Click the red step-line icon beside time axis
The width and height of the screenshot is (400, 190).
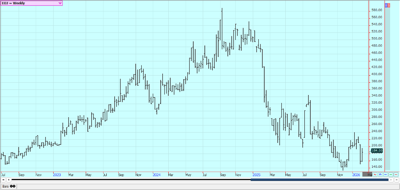375,174
